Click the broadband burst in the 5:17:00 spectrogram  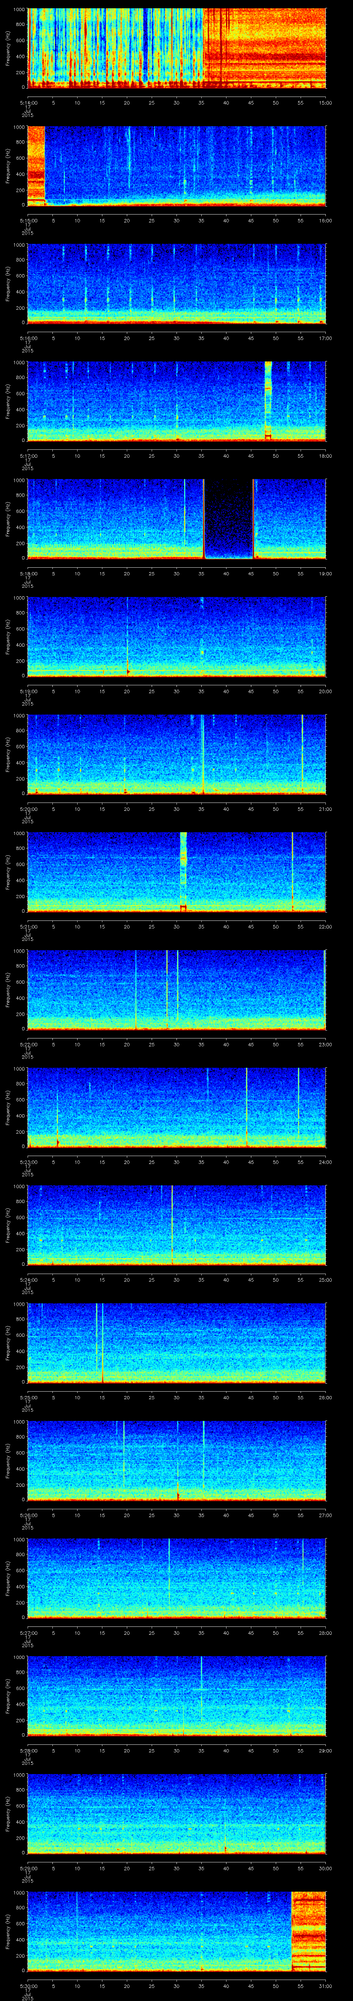click(x=269, y=401)
